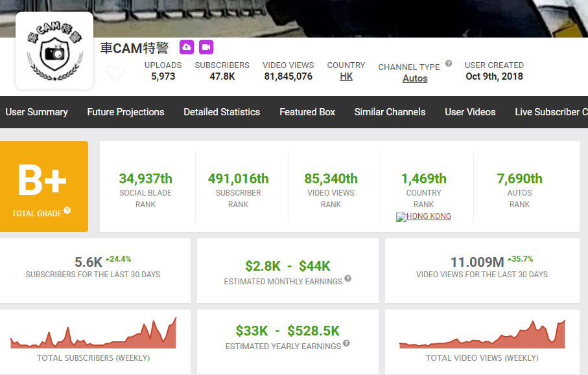Image resolution: width=588 pixels, height=375 pixels.
Task: Go to the Featured Box tab
Action: pos(307,112)
